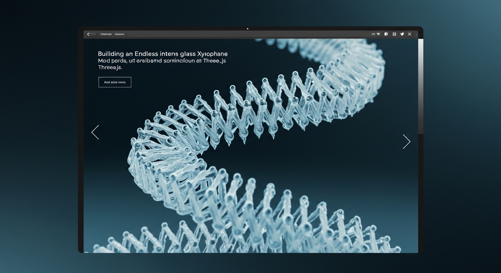Viewport: 501px width, 273px height.
Task: Click the vertical scrollbar thumb on right
Action: [x=421, y=86]
